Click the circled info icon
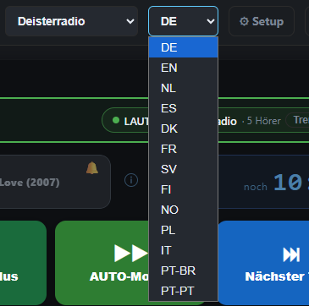This screenshot has width=309, height=306. pyautogui.click(x=131, y=180)
